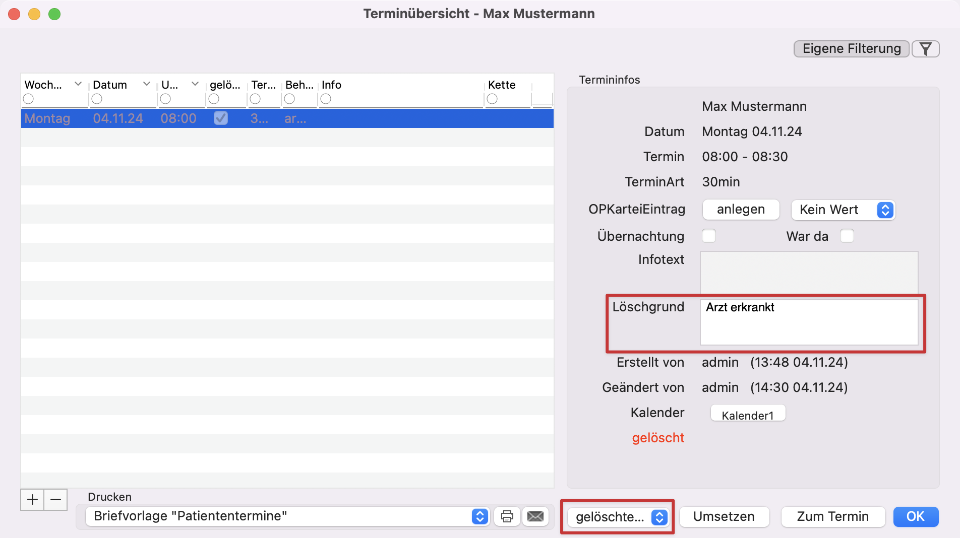Select radio button under U... column

click(x=165, y=99)
